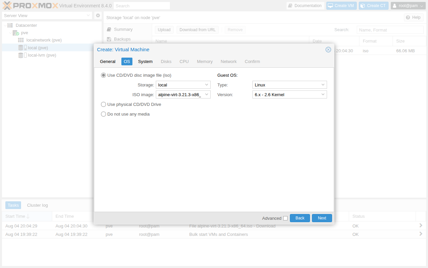Switch to the System tab
This screenshot has height=268, width=428.
[x=145, y=62]
